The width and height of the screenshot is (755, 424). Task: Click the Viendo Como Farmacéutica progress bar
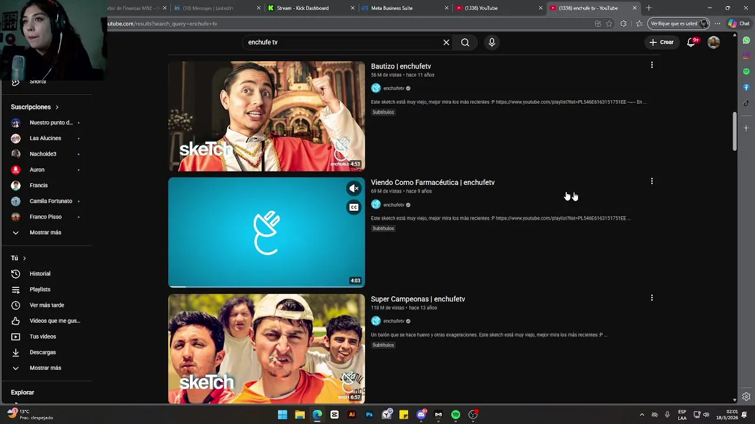(267, 286)
